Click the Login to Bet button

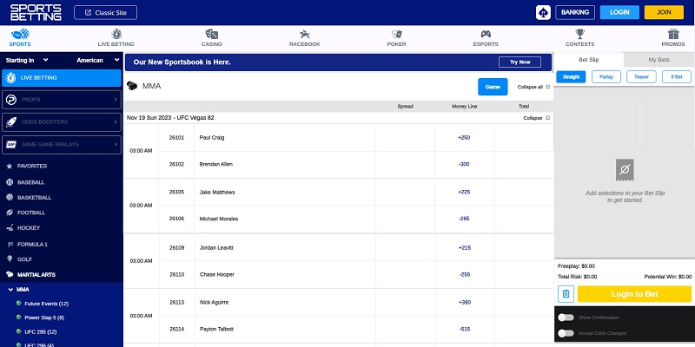coord(634,294)
